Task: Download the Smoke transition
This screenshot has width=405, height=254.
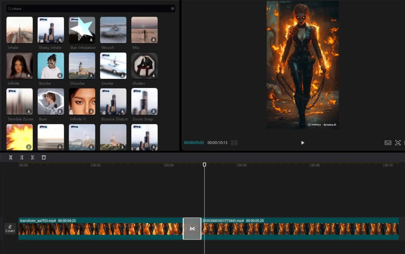Action: click(123, 75)
